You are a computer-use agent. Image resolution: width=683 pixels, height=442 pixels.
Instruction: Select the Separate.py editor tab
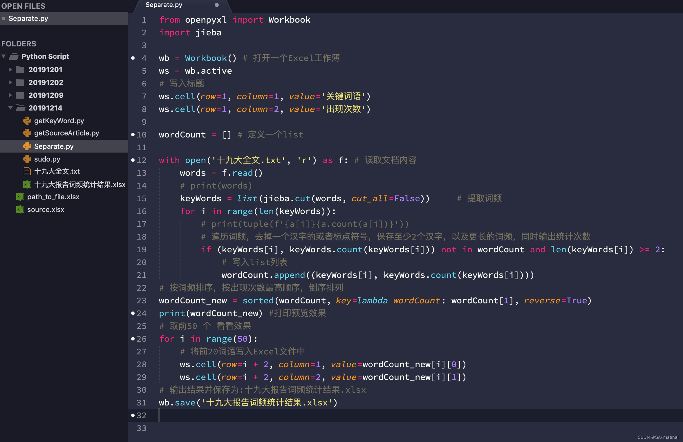164,5
